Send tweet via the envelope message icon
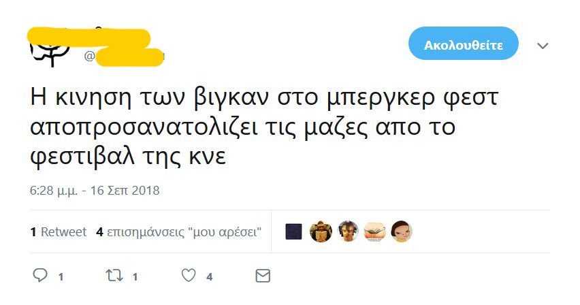The image size is (580, 305). [x=262, y=276]
